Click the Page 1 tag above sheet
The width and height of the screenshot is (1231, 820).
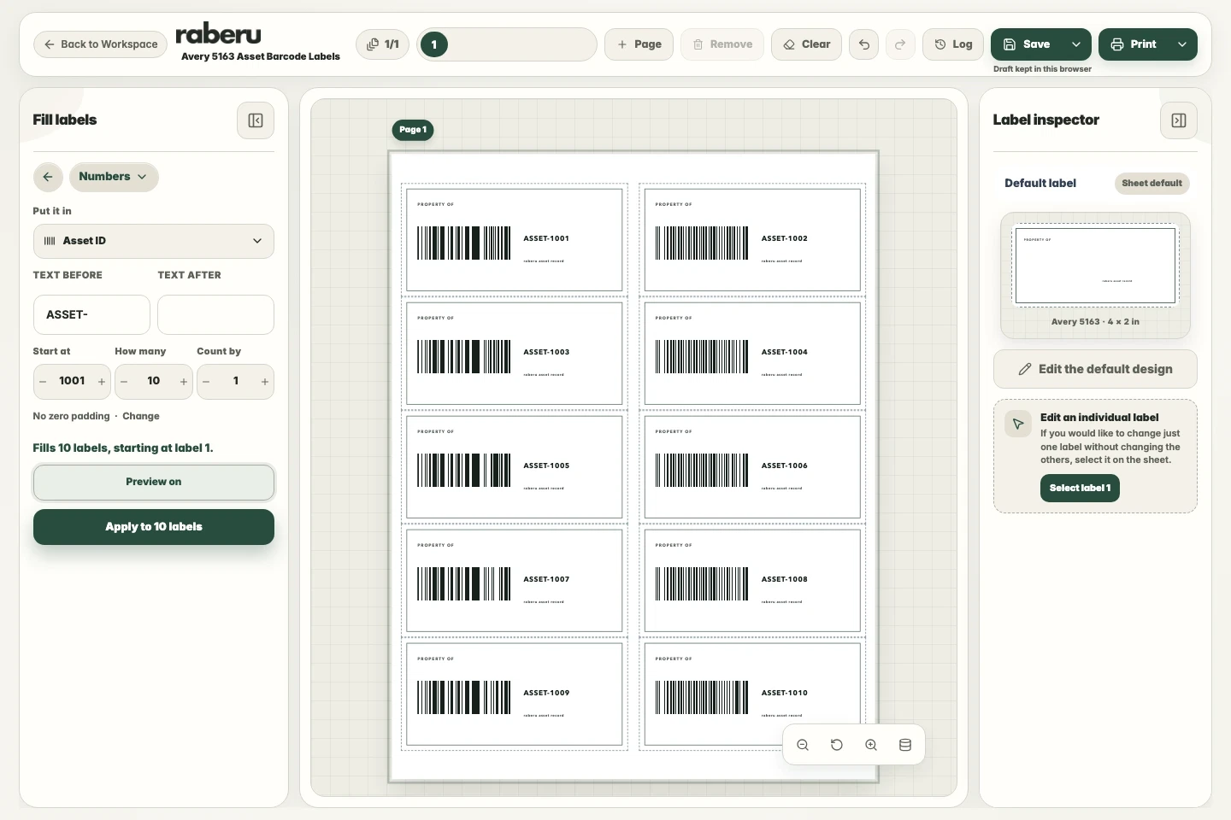413,130
